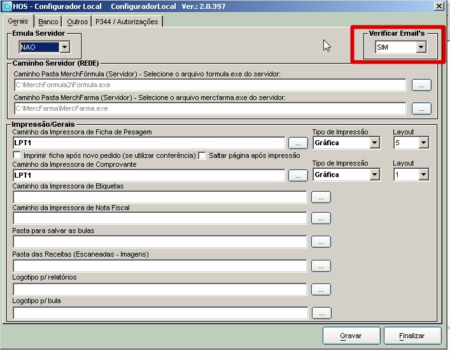
Task: Open Tipo de Impressão dropdown for Ficha de Pesagem
Action: click(374, 143)
